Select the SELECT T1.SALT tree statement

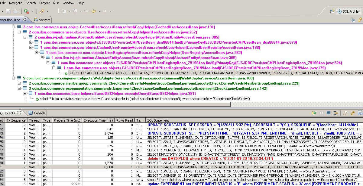(x=215, y=73)
